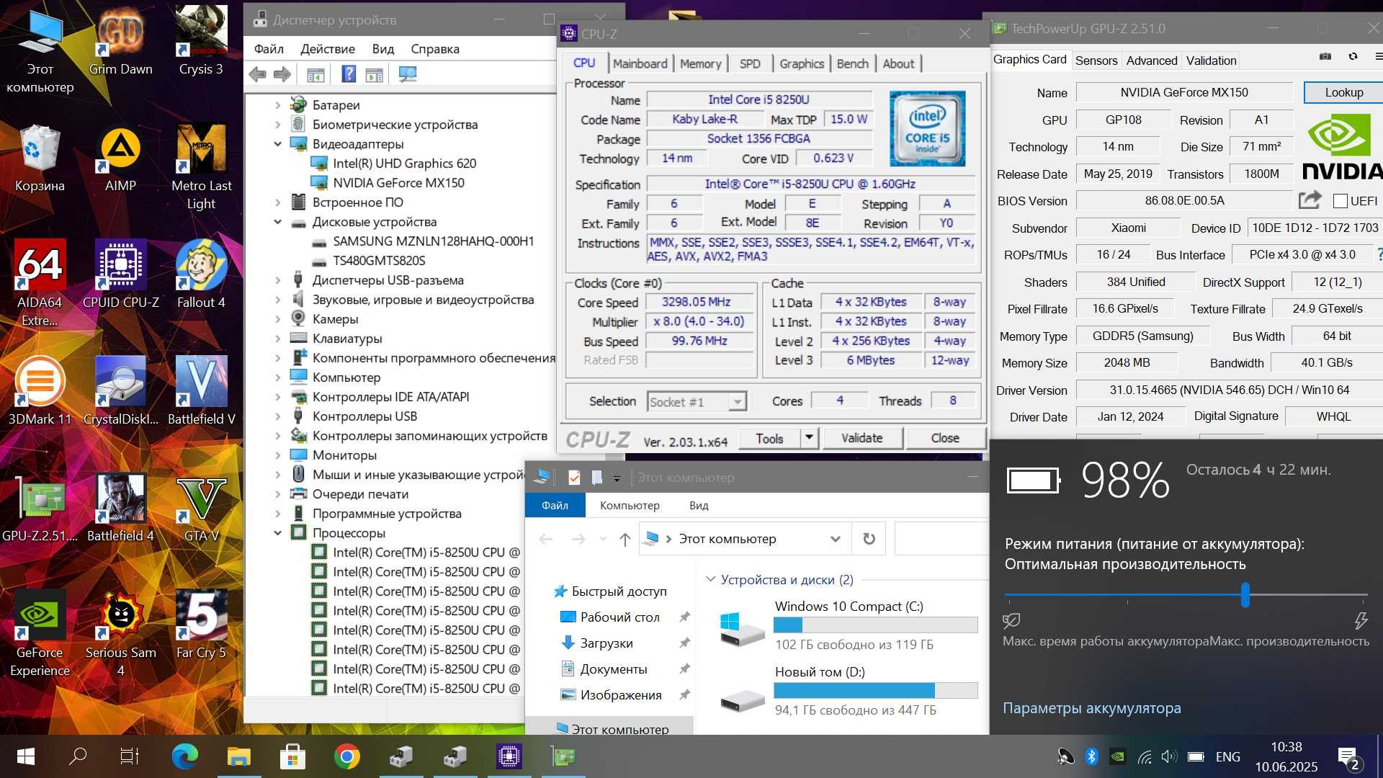Switch to CPU-Z Memory tab
Viewport: 1383px width, 778px height.
700,63
